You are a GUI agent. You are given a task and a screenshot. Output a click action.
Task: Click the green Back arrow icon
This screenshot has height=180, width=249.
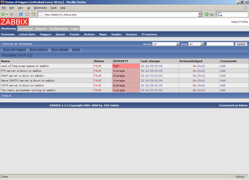[3, 15]
